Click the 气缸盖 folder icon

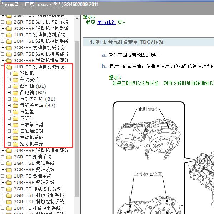tap(15, 112)
